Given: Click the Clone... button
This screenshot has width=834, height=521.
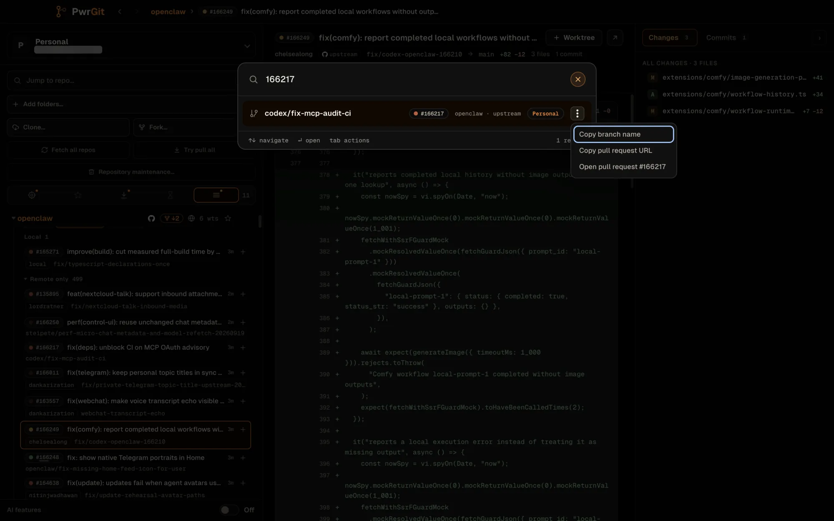Looking at the screenshot, I should tap(68, 127).
